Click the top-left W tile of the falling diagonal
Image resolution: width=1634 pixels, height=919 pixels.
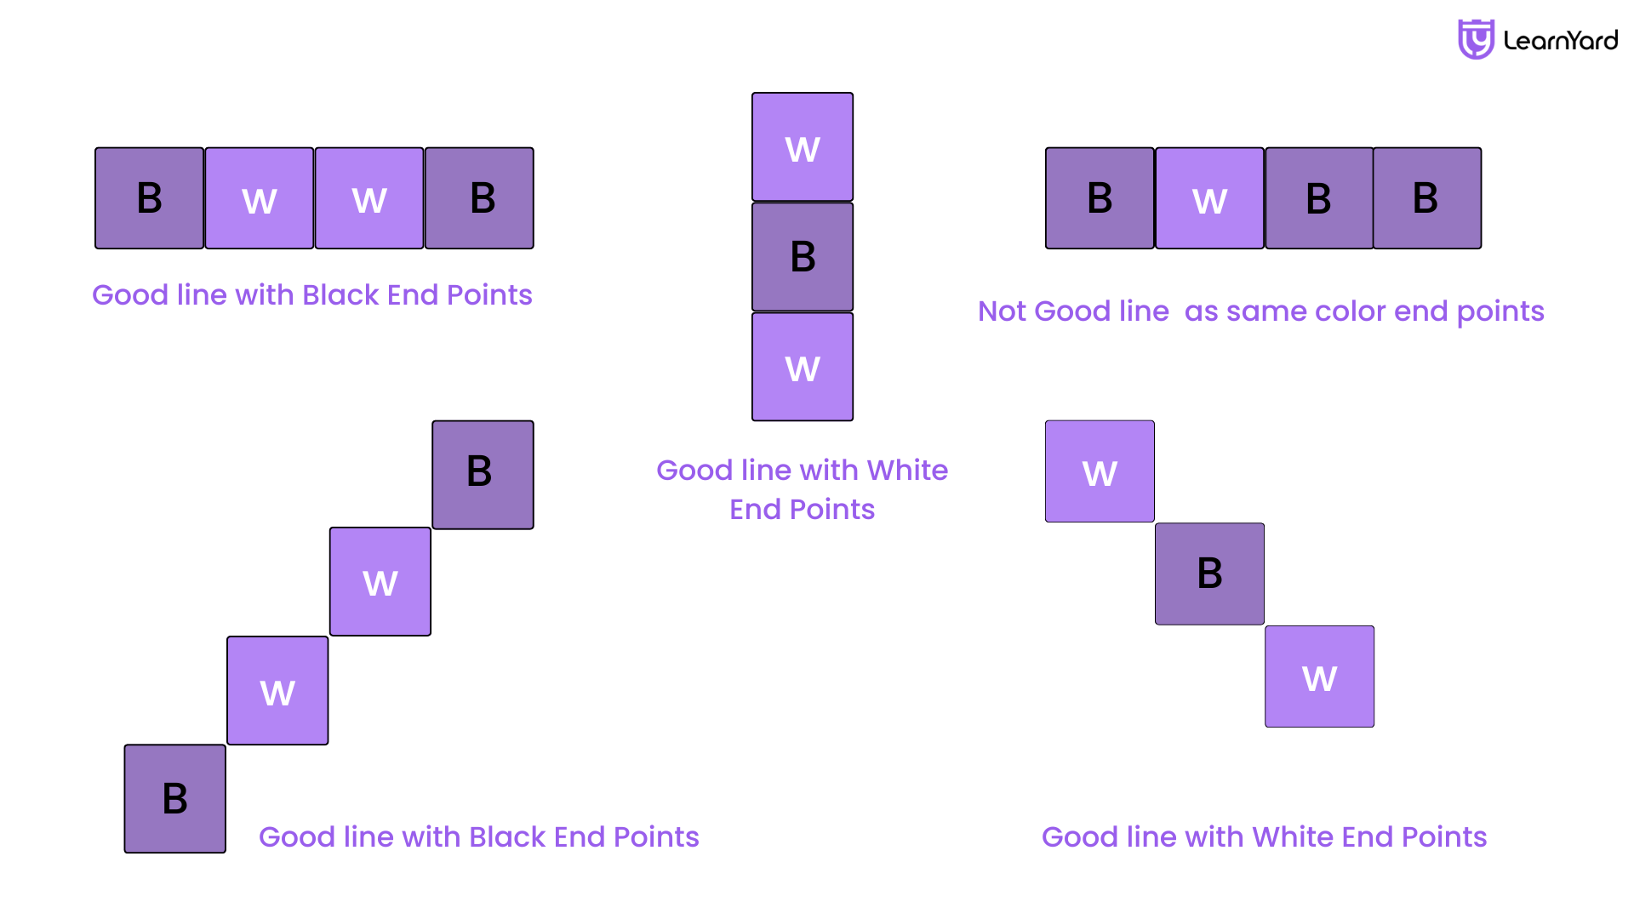click(1100, 471)
